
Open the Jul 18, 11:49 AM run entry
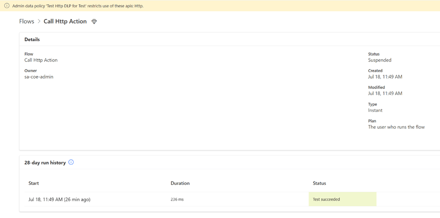59,199
